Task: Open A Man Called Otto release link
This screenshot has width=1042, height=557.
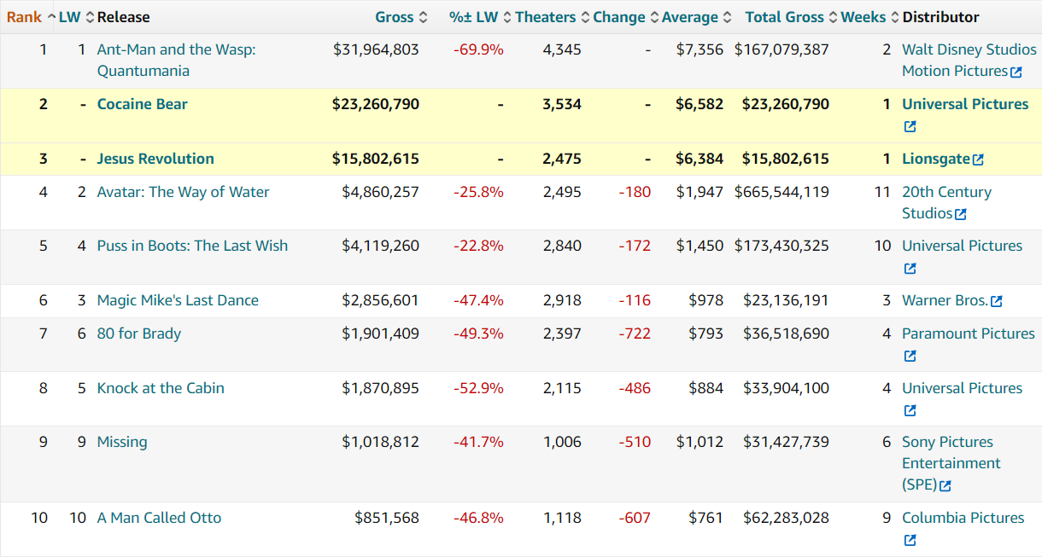Action: (159, 518)
